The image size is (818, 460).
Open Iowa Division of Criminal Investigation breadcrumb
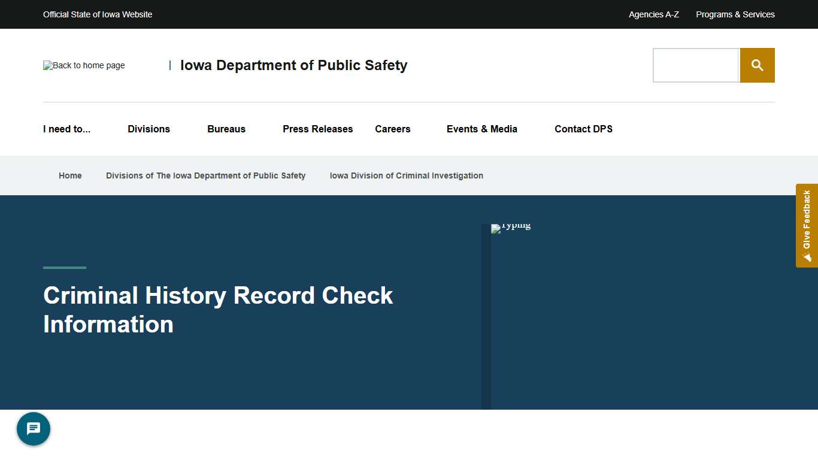[407, 175]
